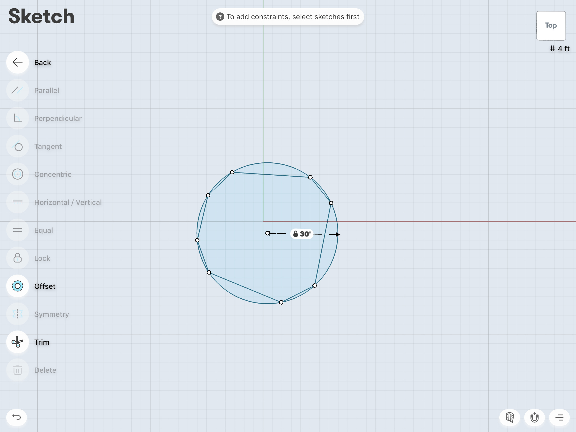Screen dimensions: 576x432
Task: Undo the last action with the undo arrow
Action: [17, 417]
